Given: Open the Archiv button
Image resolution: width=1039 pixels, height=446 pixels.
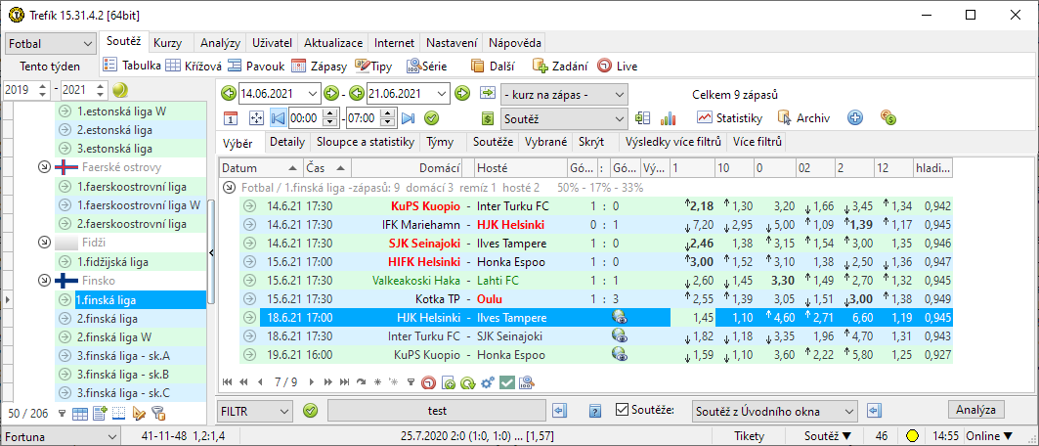Looking at the screenshot, I should [x=803, y=118].
